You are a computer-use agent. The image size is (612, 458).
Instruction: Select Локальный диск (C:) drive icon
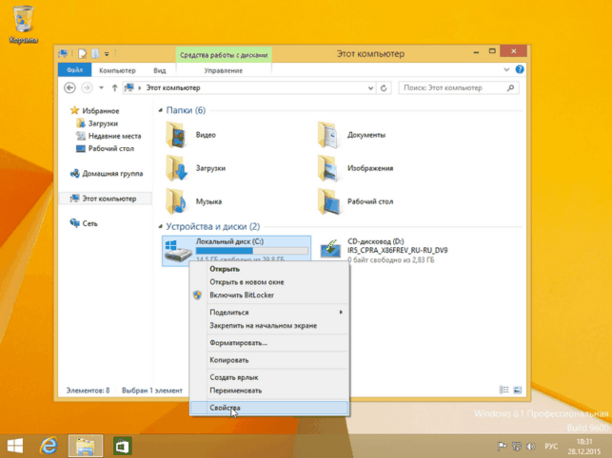[178, 251]
